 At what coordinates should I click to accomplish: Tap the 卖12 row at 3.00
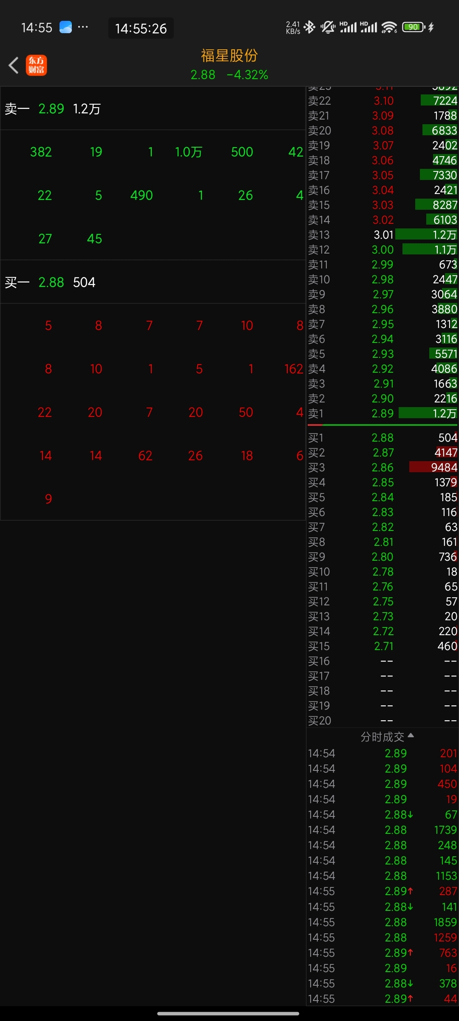[382, 250]
